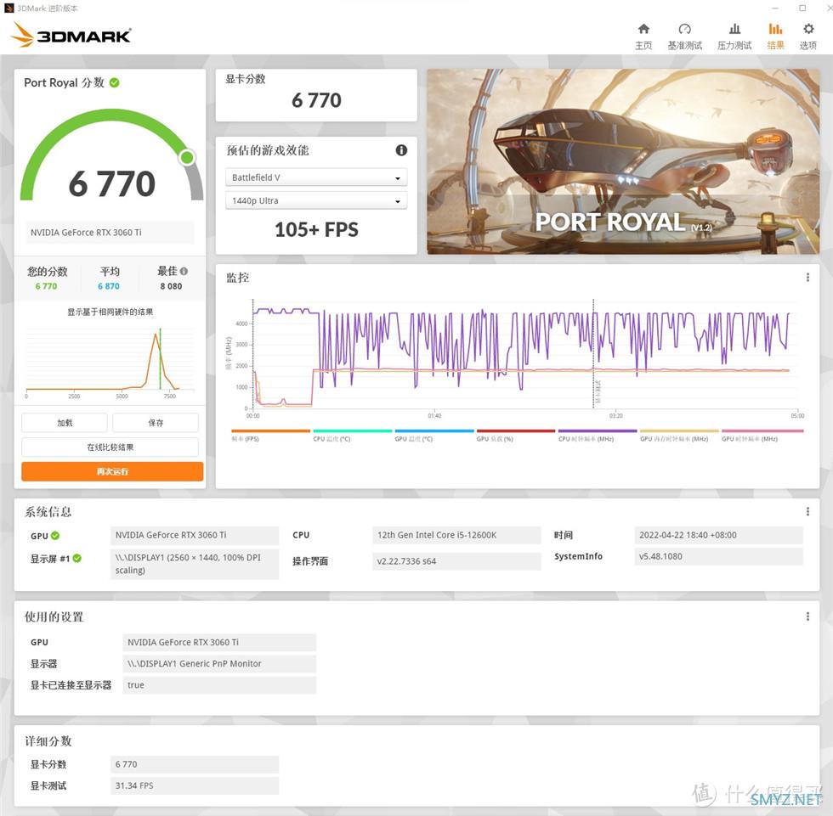This screenshot has height=816, width=833.
Task: Click the score distribution chart
Action: (110, 362)
